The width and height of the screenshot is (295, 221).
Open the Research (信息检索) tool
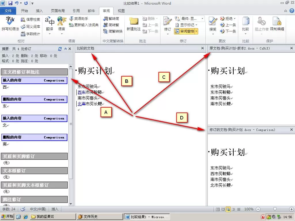coord(30,19)
